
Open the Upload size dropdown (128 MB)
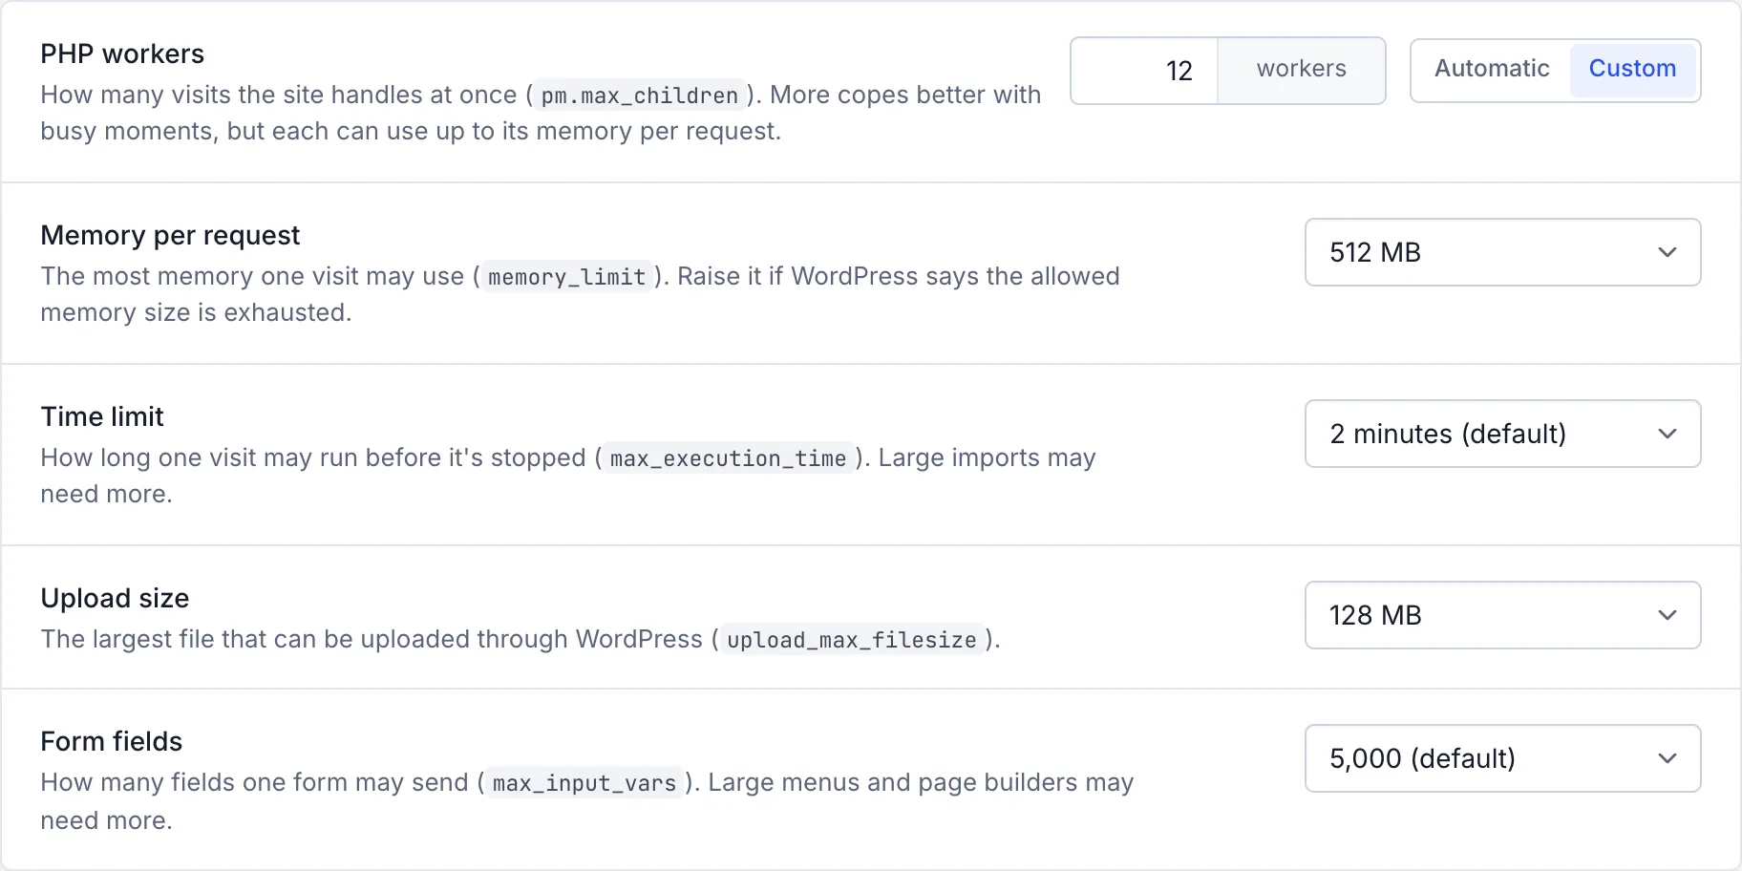point(1502,615)
